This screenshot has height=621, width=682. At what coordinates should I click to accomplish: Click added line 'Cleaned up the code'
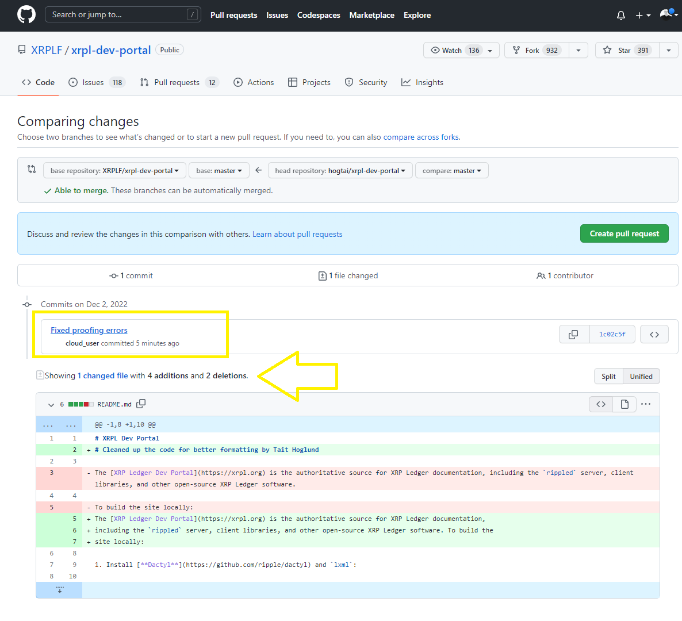coord(206,450)
